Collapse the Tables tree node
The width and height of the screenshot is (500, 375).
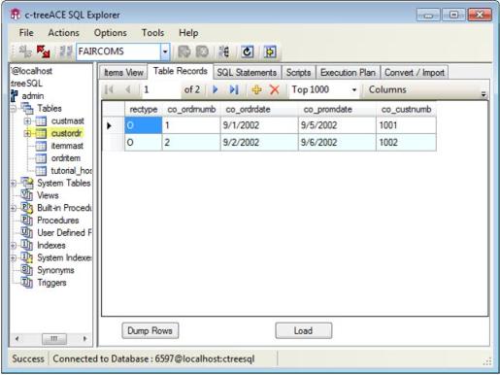coord(14,109)
